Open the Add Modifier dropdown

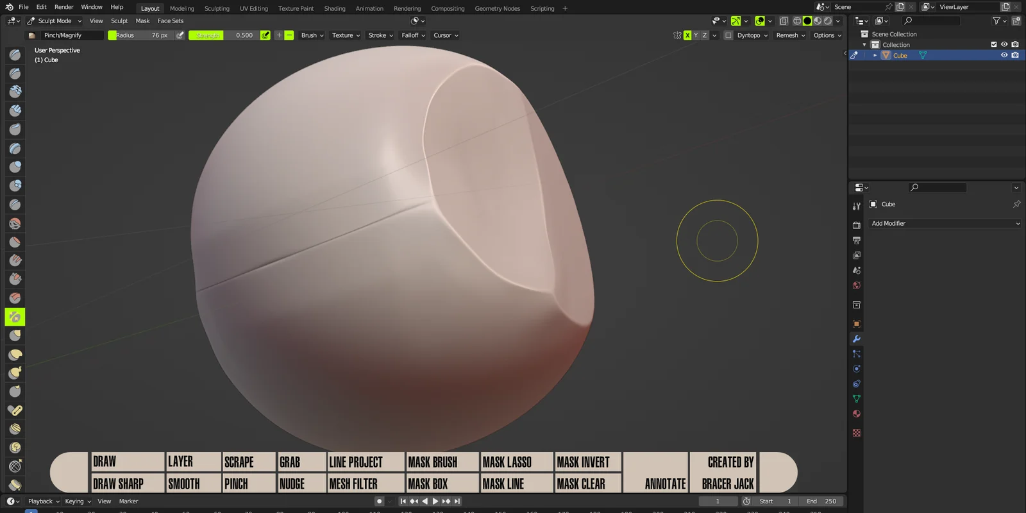945,223
